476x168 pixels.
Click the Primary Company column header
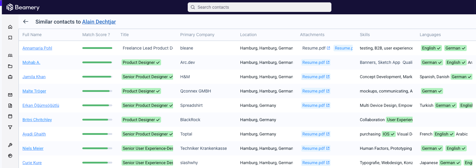click(197, 35)
